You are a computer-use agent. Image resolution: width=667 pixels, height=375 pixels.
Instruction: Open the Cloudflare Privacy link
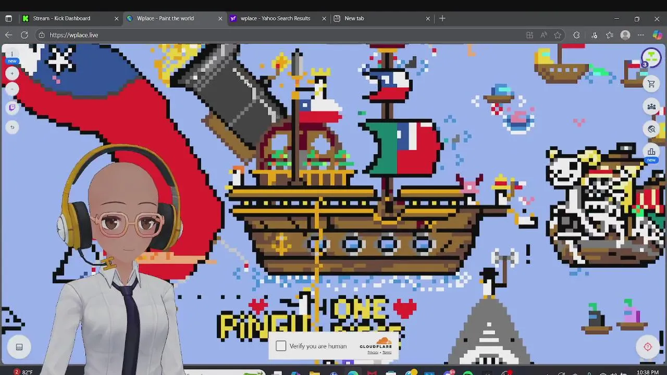[x=373, y=353]
